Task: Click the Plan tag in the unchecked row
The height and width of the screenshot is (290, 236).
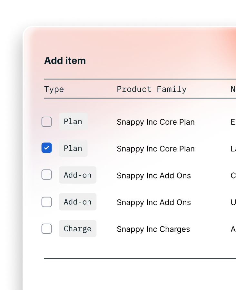Action: (x=73, y=122)
